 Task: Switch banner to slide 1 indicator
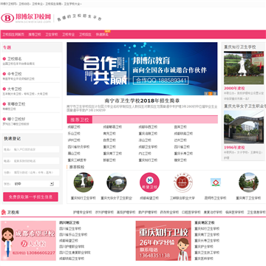[x=206, y=93]
